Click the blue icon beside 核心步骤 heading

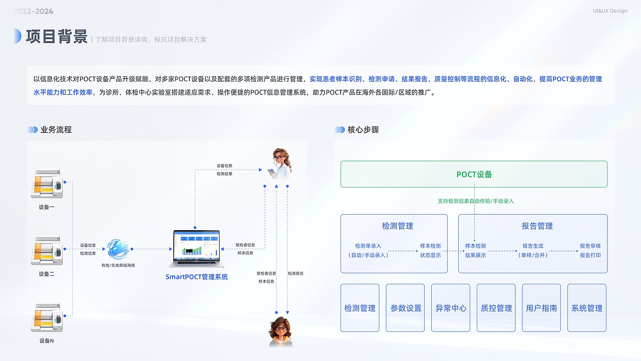(340, 129)
